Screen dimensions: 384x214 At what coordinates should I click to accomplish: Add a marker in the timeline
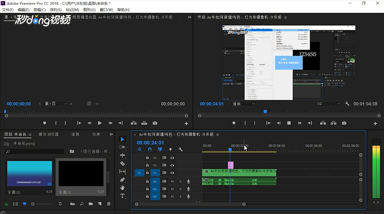170,150
